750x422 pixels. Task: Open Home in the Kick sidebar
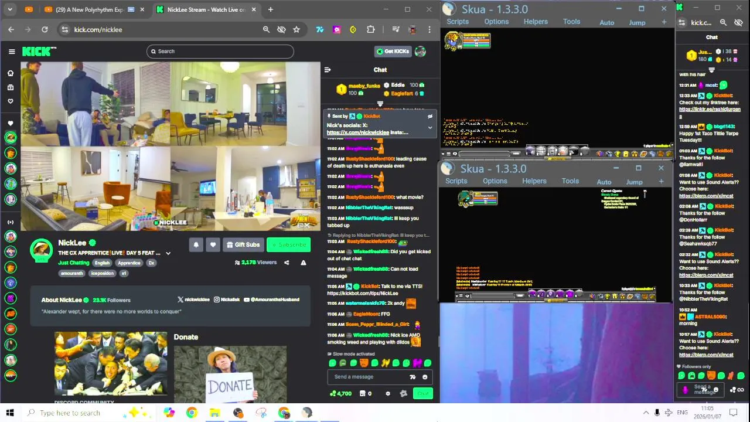click(x=10, y=73)
